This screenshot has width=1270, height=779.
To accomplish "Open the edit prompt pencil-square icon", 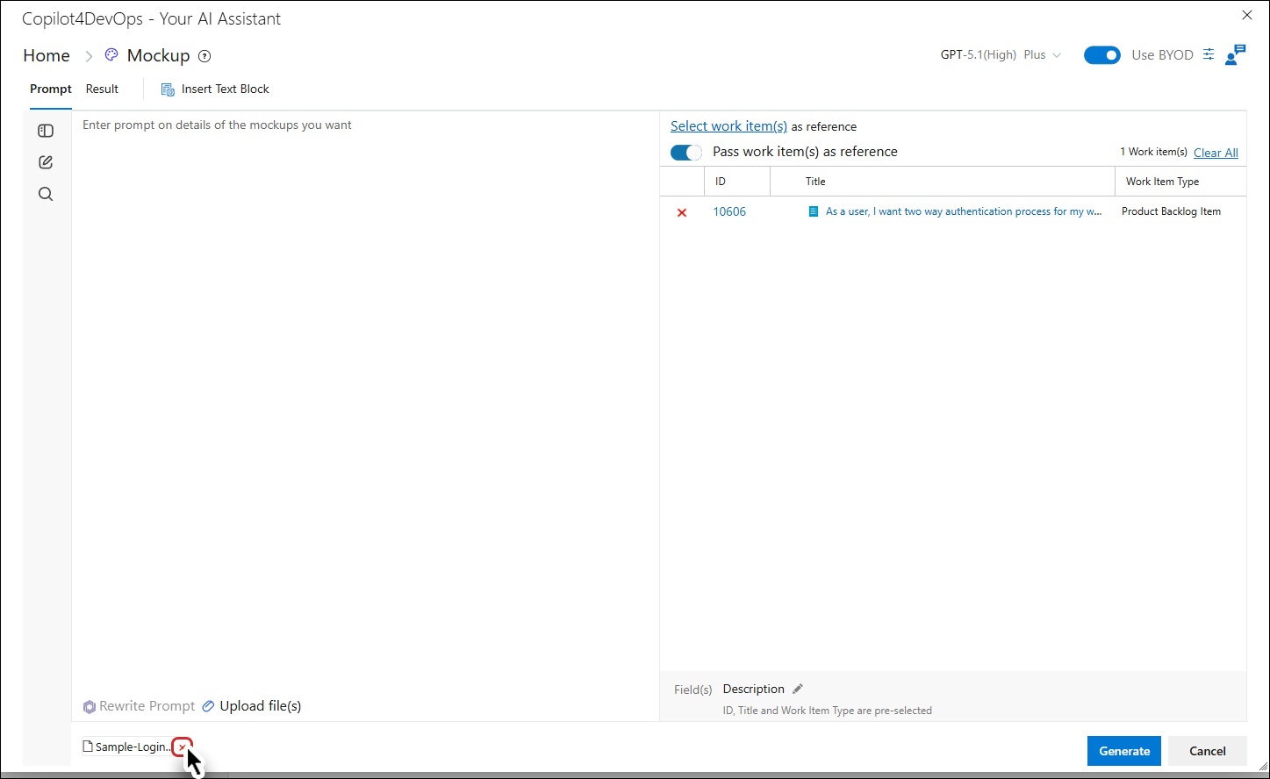I will [x=46, y=162].
